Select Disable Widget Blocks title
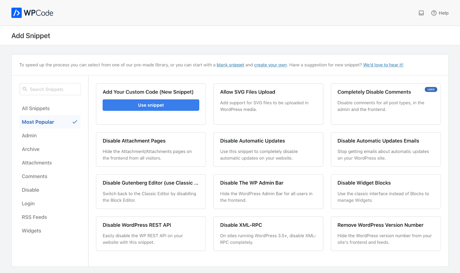The width and height of the screenshot is (460, 273). pyautogui.click(x=364, y=183)
